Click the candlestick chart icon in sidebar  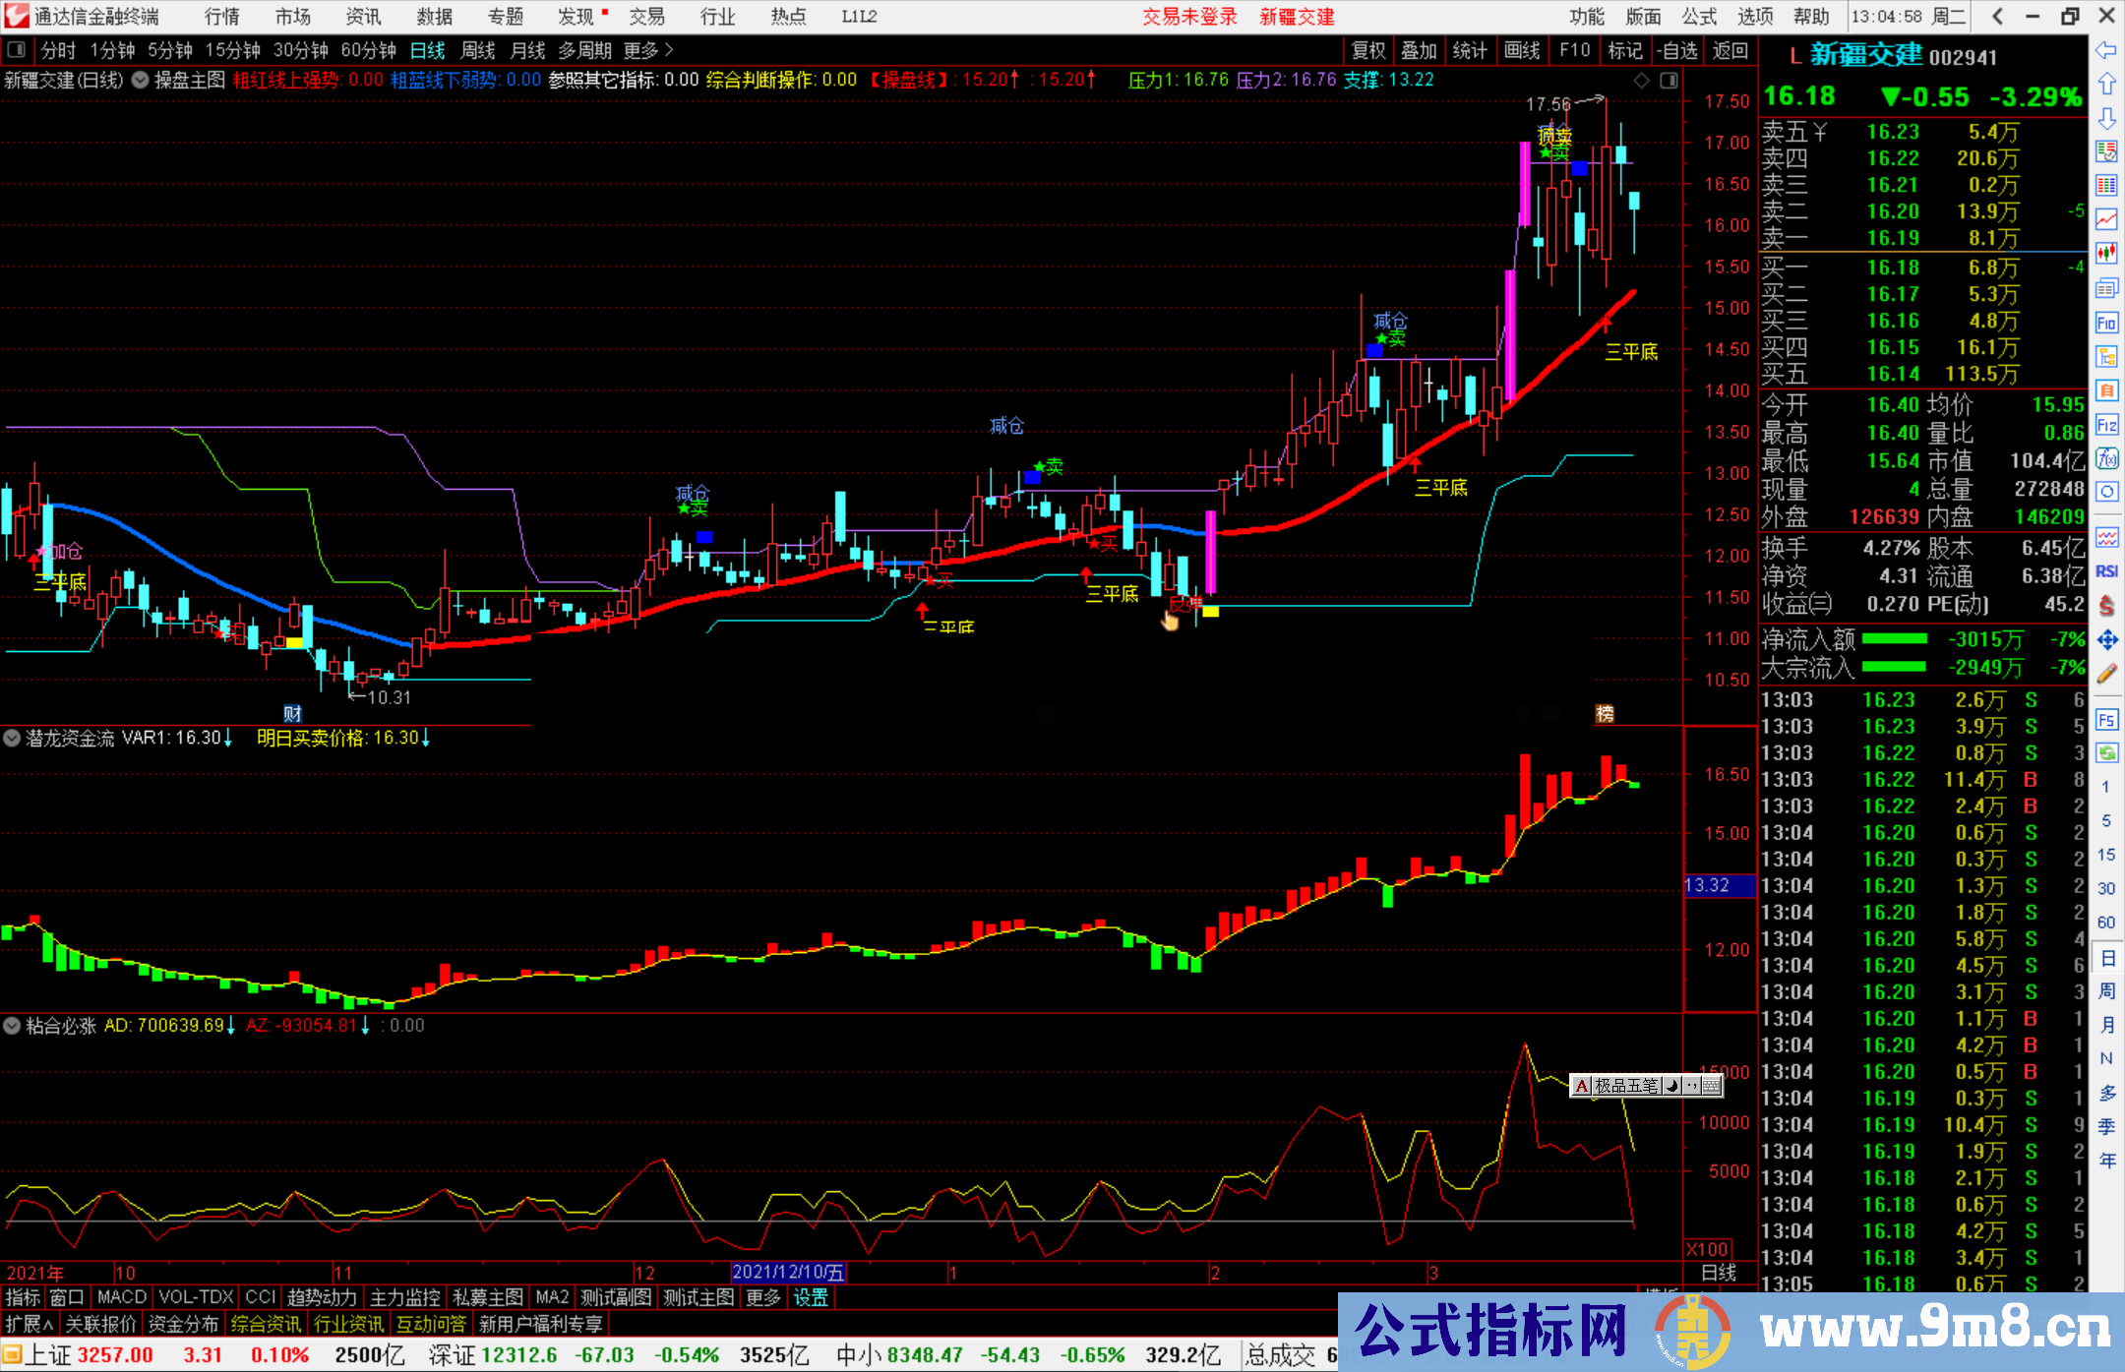pyautogui.click(x=2106, y=253)
